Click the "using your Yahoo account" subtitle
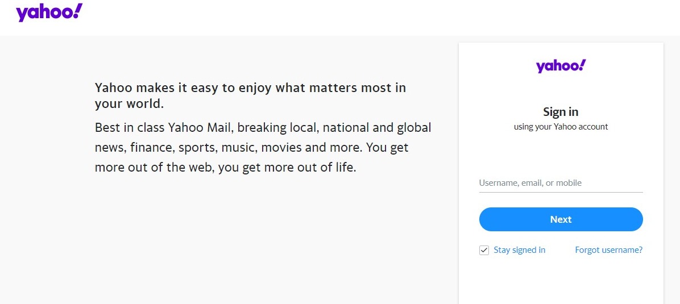This screenshot has width=680, height=304. point(561,127)
